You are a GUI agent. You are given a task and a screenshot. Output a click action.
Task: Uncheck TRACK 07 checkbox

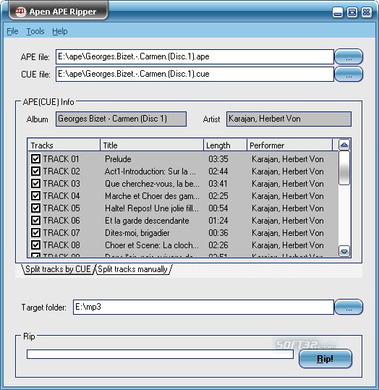click(x=35, y=233)
